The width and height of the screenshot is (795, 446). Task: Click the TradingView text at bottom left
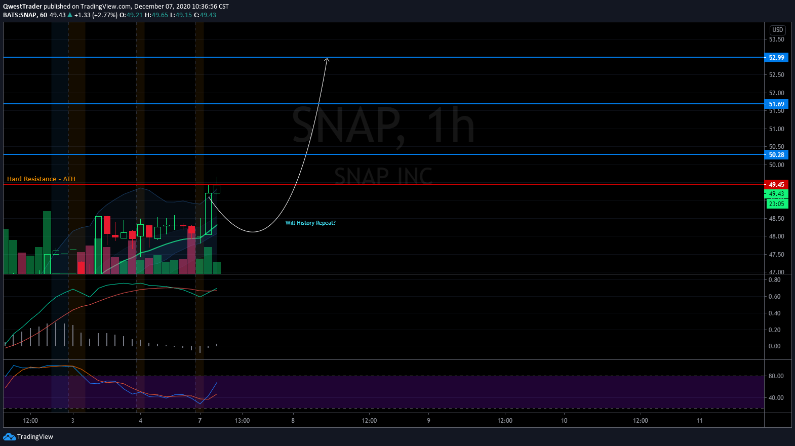35,437
